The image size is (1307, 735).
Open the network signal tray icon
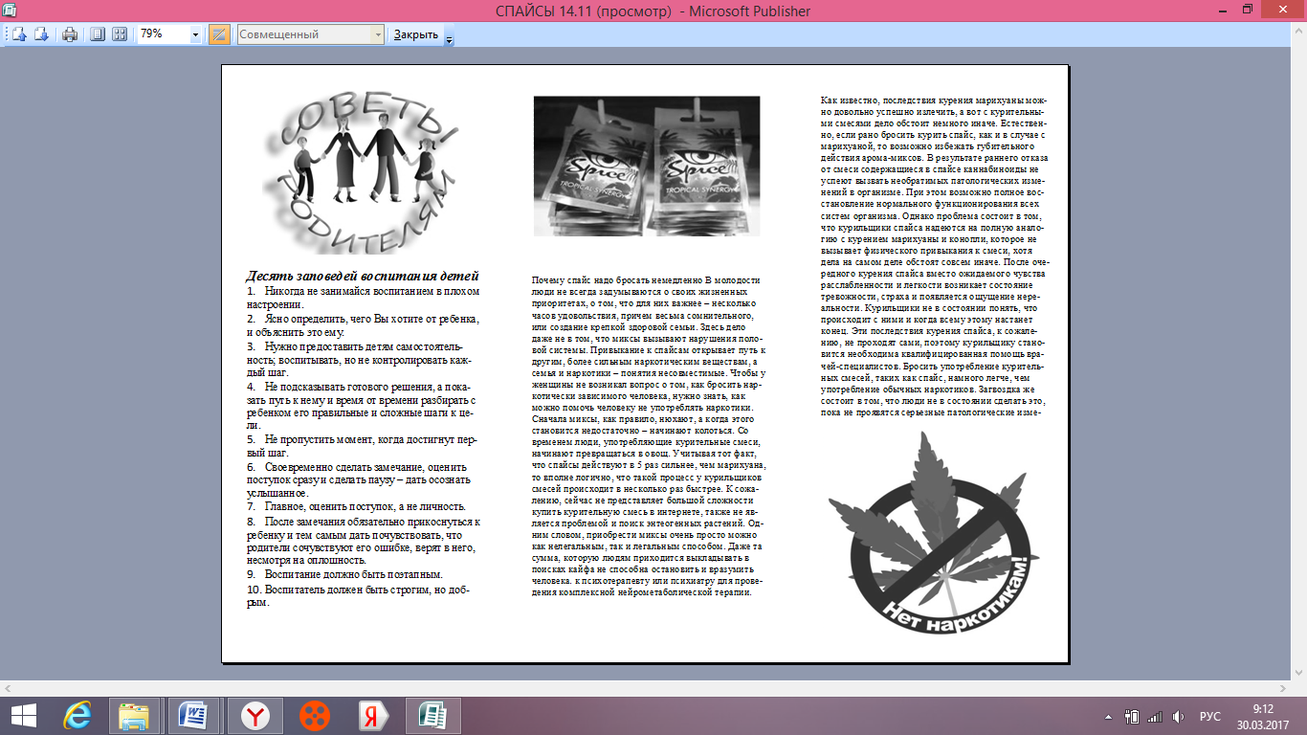(1154, 716)
